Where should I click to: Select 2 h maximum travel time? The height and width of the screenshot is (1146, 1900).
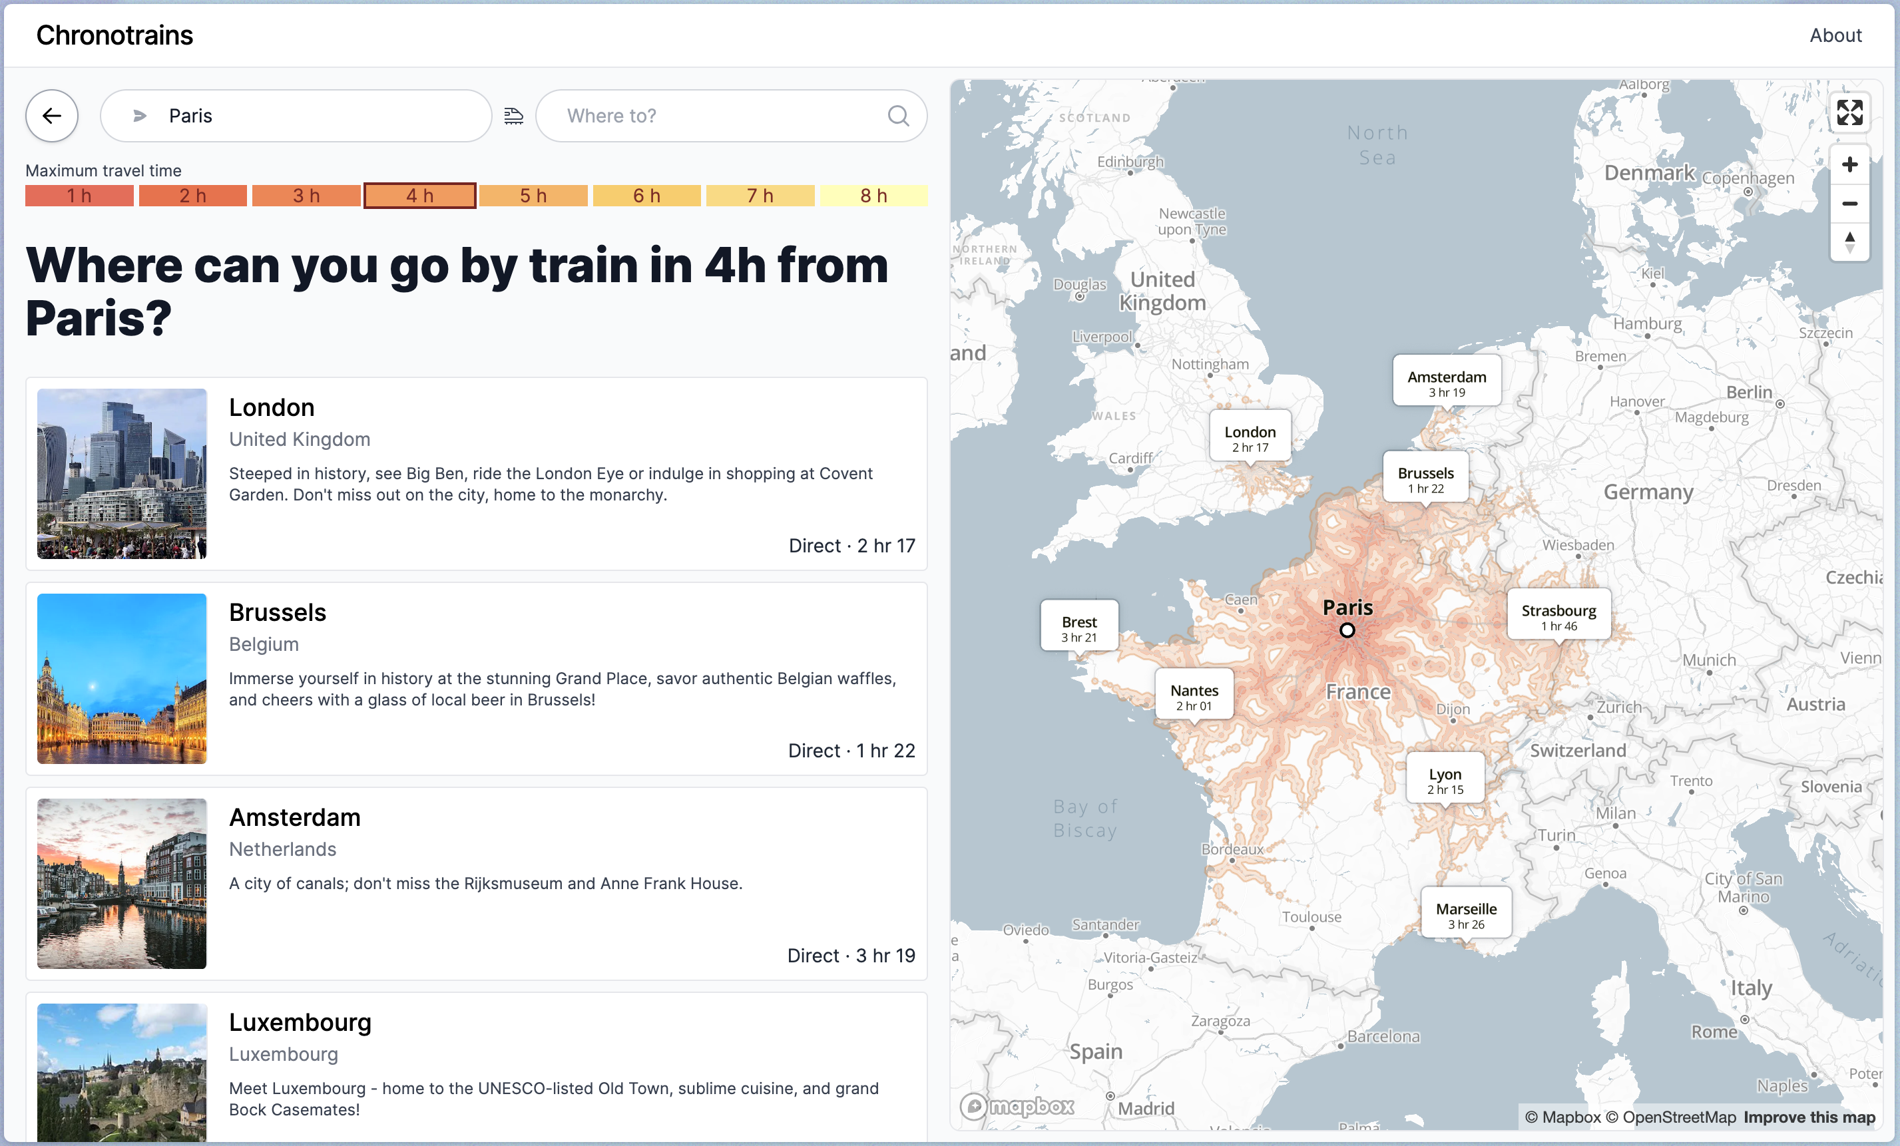(193, 196)
